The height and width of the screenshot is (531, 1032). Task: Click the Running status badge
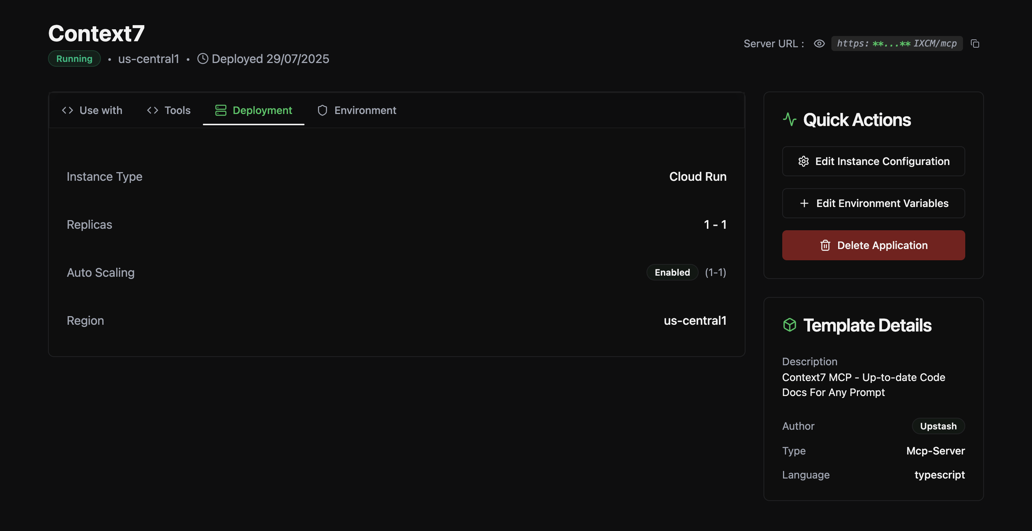pos(74,58)
